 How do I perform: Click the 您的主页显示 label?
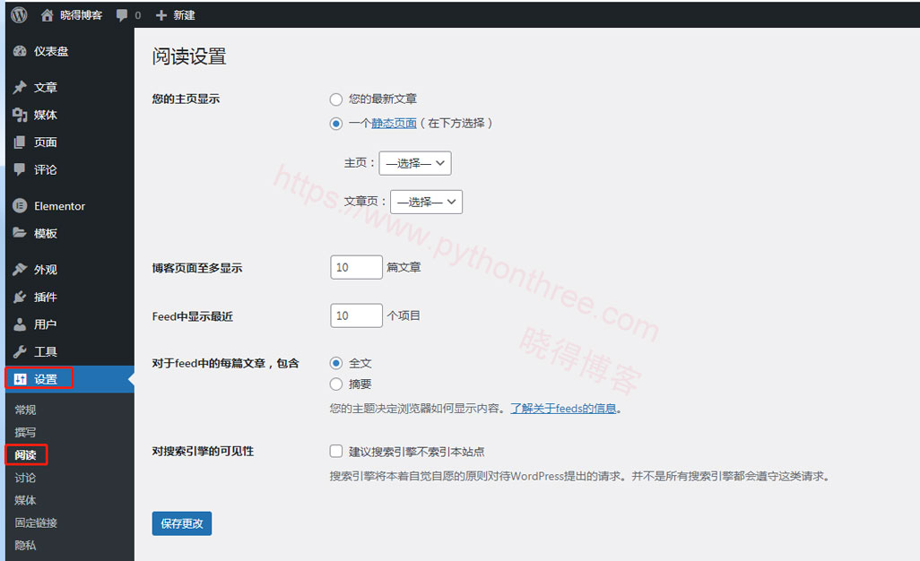pyautogui.click(x=186, y=99)
